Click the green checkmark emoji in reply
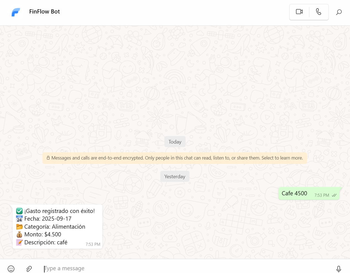The image size is (350, 273). 19,211
